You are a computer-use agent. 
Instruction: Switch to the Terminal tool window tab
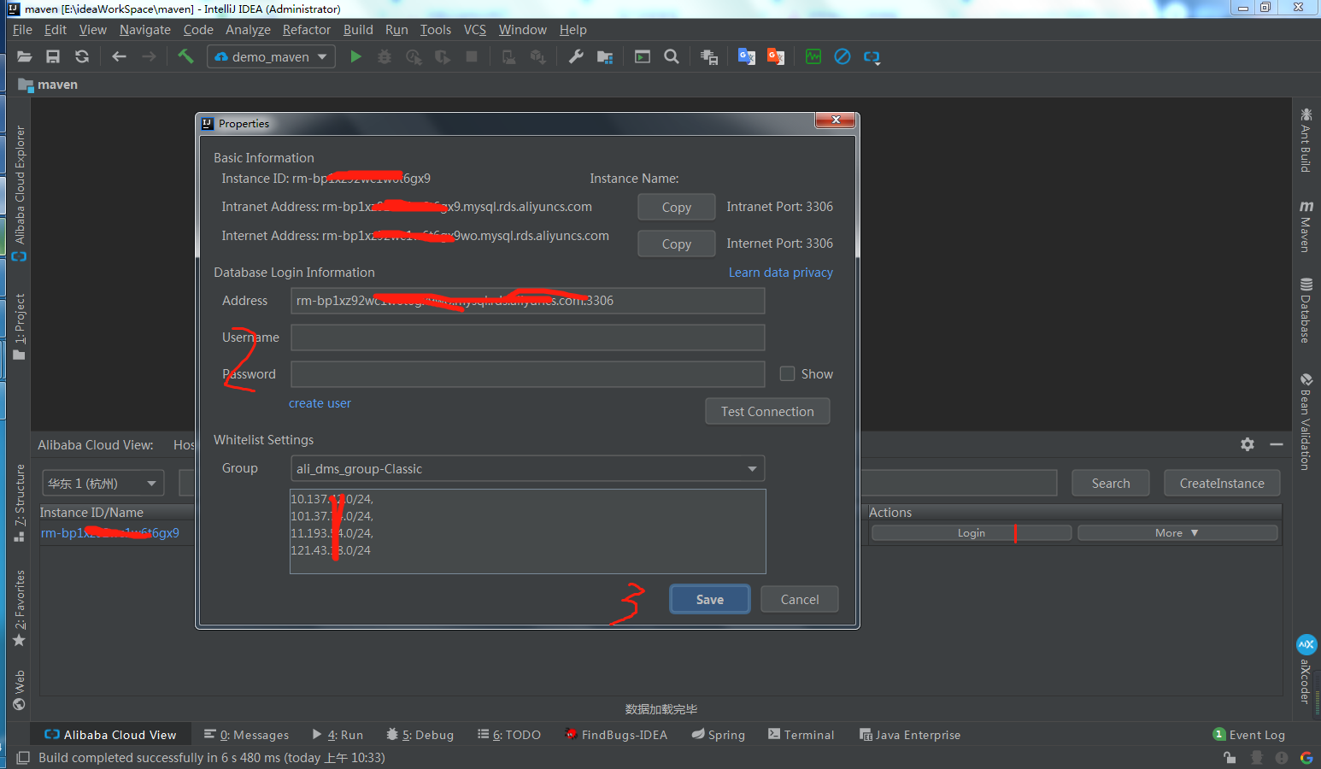(801, 735)
